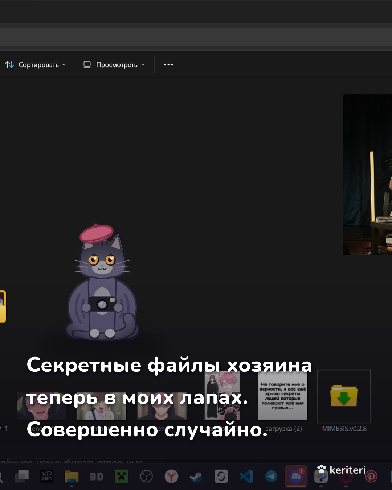The width and height of the screenshot is (392, 490).
Task: Select the large dark room photo thumbnail
Action: [x=367, y=175]
